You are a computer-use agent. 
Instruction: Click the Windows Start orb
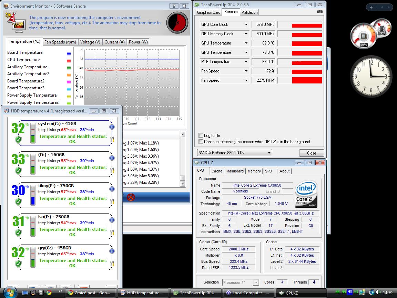tap(10, 292)
